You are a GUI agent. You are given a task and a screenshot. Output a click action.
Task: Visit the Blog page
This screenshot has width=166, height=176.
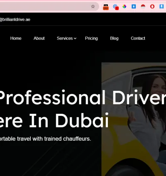tap(114, 38)
